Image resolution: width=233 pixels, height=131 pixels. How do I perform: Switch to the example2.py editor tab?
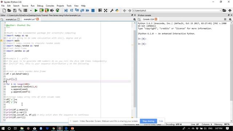click(11, 19)
